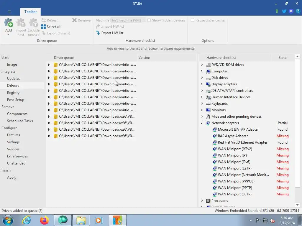Expand the Human Interface Devices node
302x226 pixels.
202,97
